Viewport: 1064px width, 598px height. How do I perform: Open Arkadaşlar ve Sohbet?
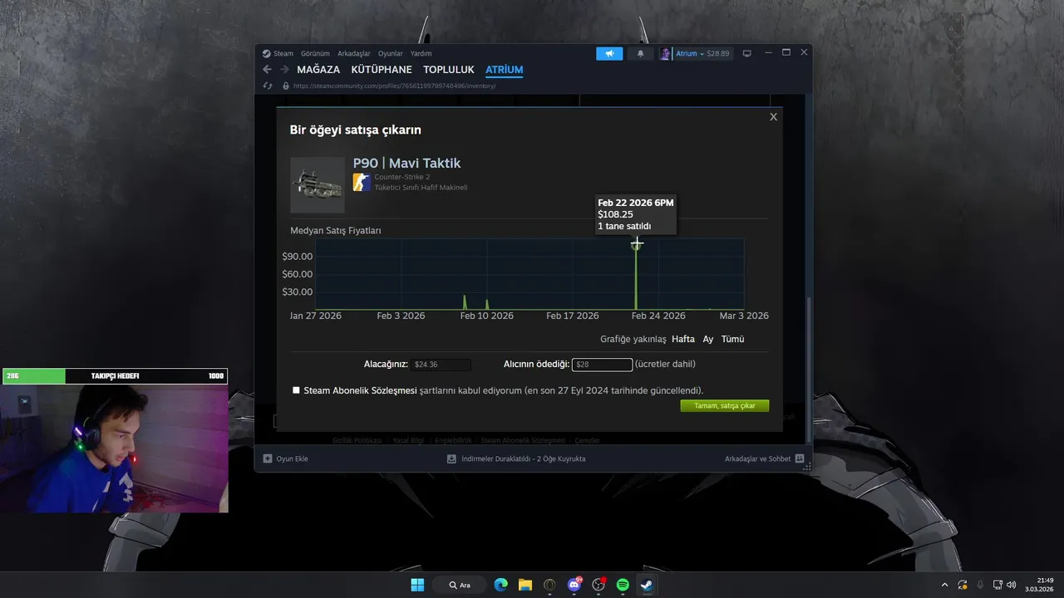pos(758,458)
